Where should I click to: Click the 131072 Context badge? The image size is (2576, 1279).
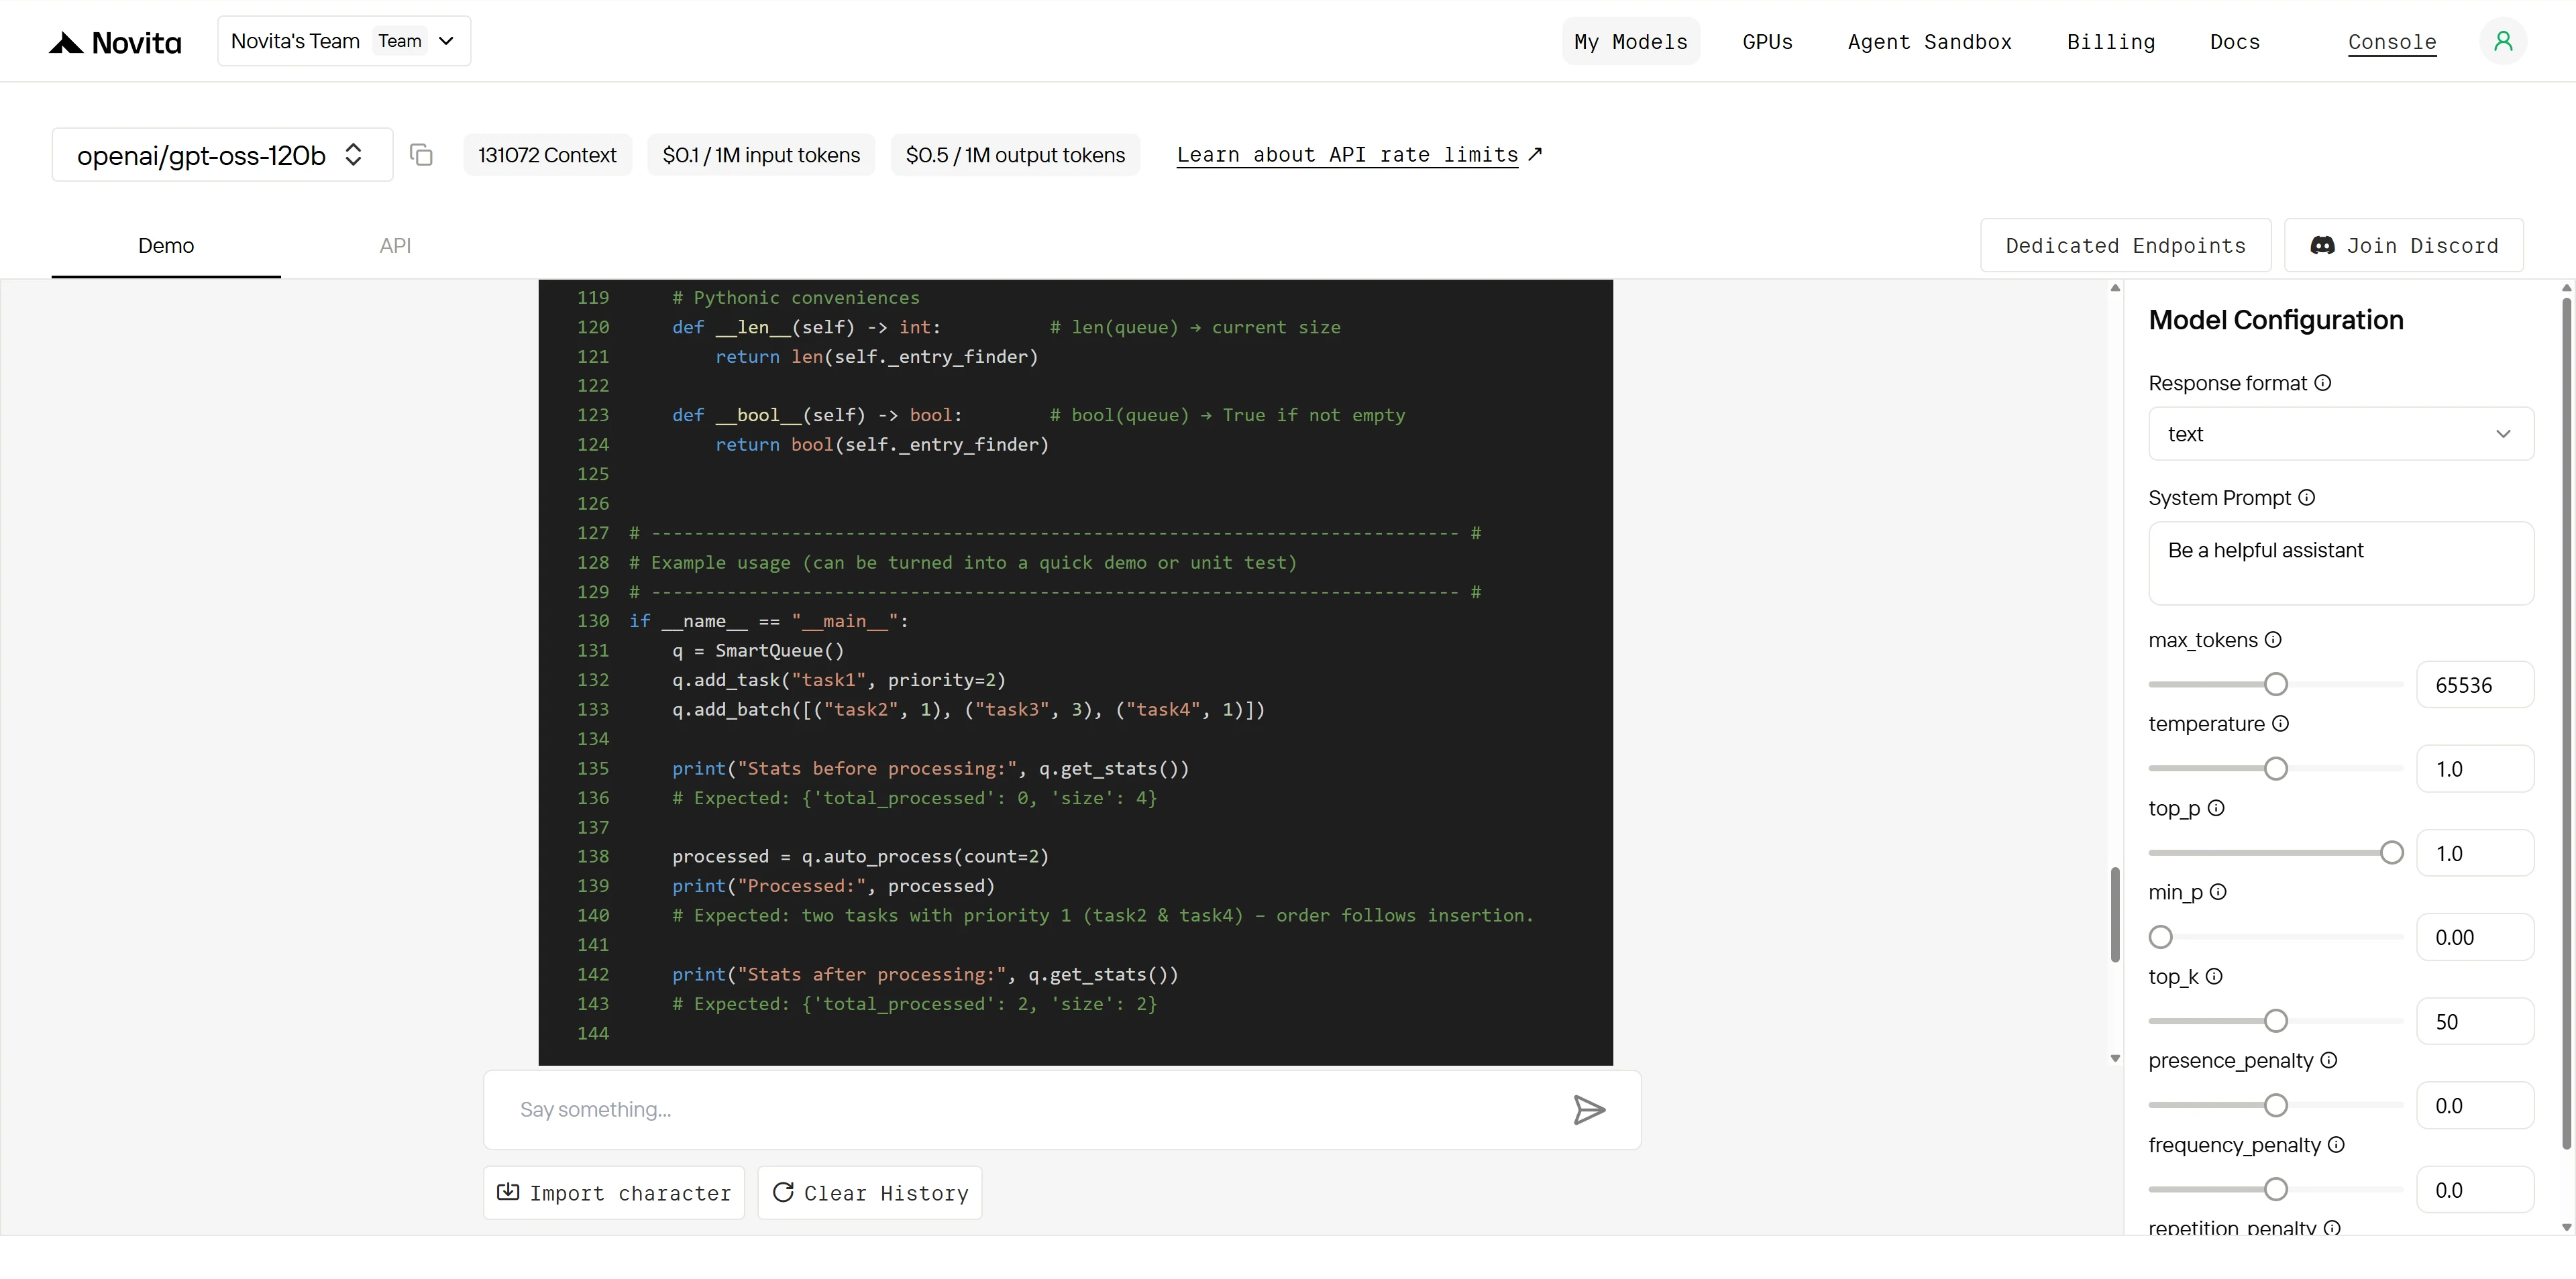pyautogui.click(x=548, y=155)
